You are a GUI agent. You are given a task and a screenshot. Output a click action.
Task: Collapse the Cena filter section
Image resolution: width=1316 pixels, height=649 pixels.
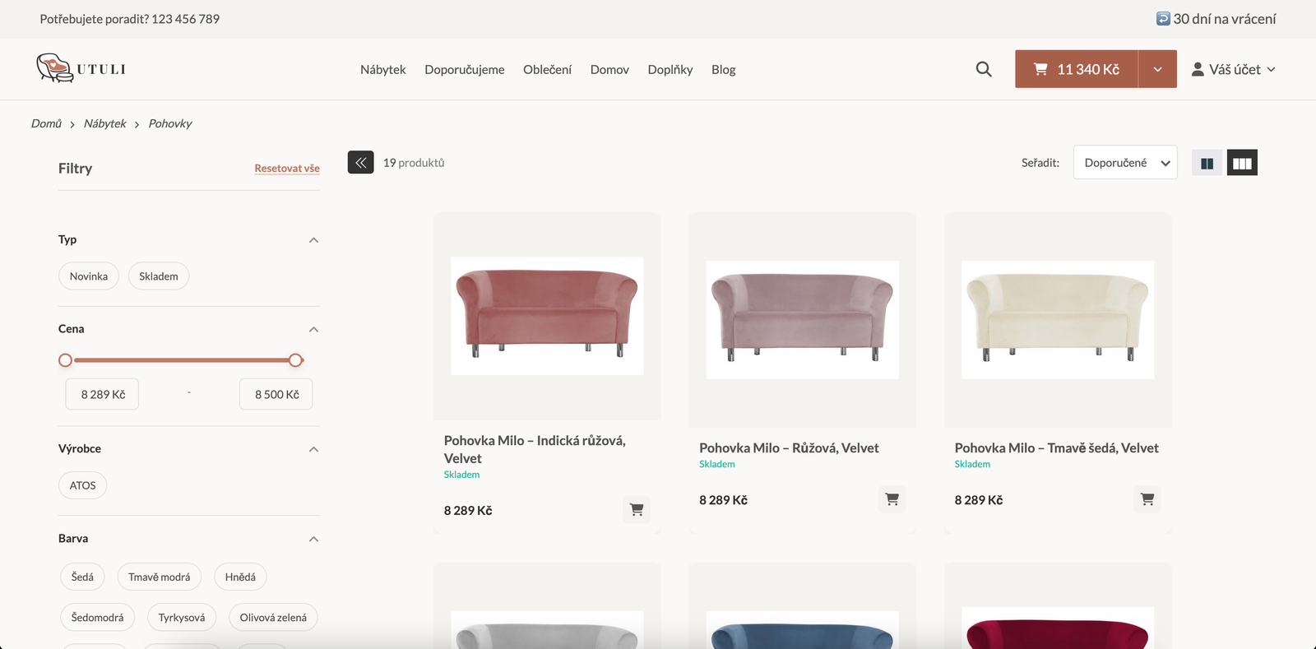coord(313,329)
